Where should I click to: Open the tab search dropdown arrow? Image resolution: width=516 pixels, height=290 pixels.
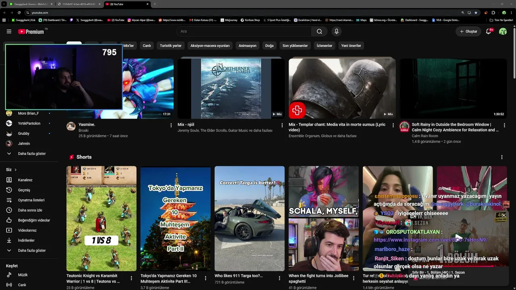pyautogui.click(x=4, y=4)
